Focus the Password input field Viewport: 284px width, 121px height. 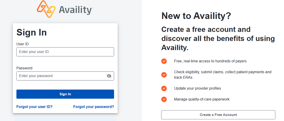coord(65,76)
